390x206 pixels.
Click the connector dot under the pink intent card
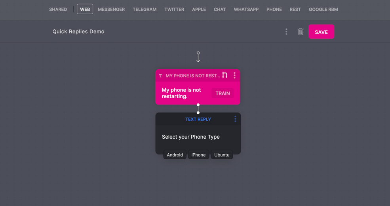[x=198, y=105]
